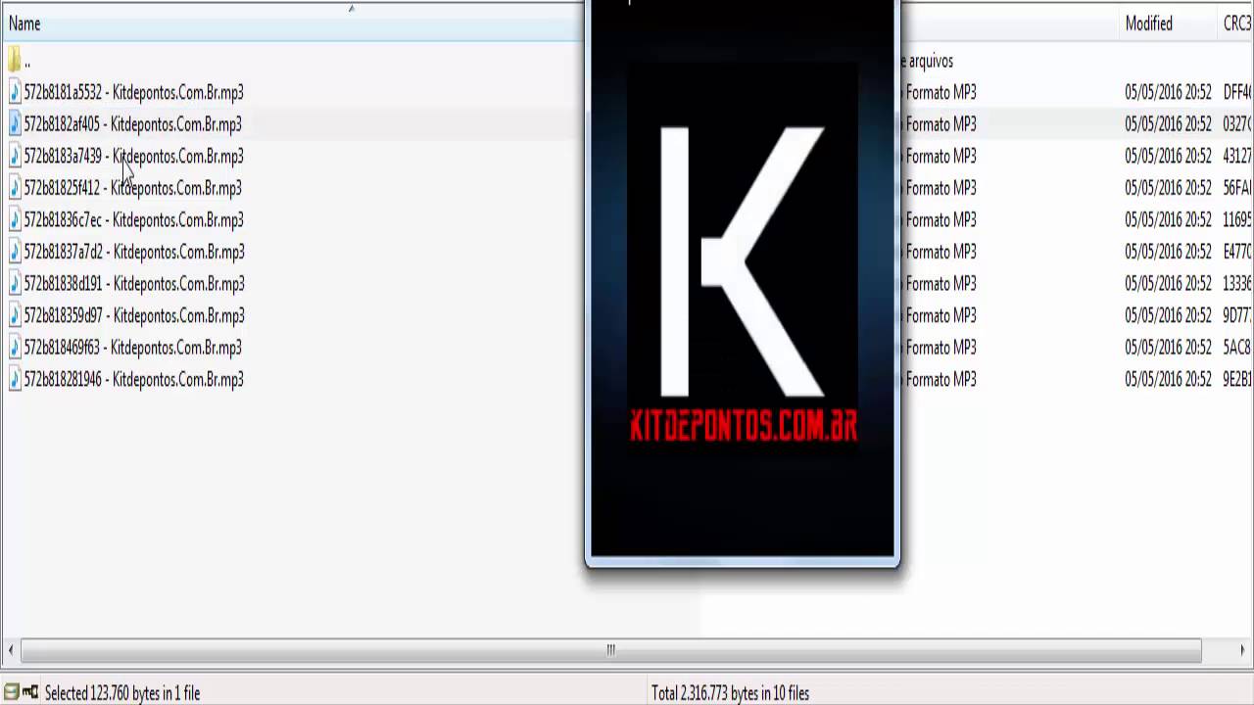
Task: Click the music icon of 572b818359d97 file
Action: tap(15, 315)
